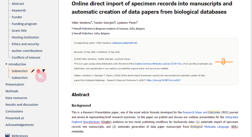Remove the highlighted Subsection with red minus icon
The image size is (252, 137).
tap(38, 71)
